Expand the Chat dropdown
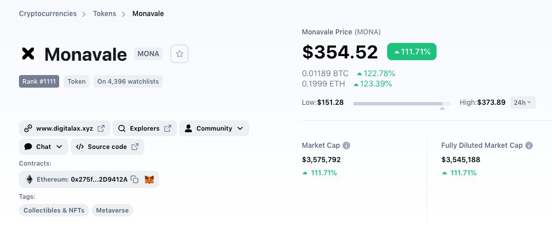The image size is (552, 228). [44, 147]
